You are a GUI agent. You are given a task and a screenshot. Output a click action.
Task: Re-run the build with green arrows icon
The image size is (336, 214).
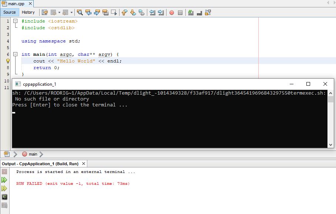(4, 180)
